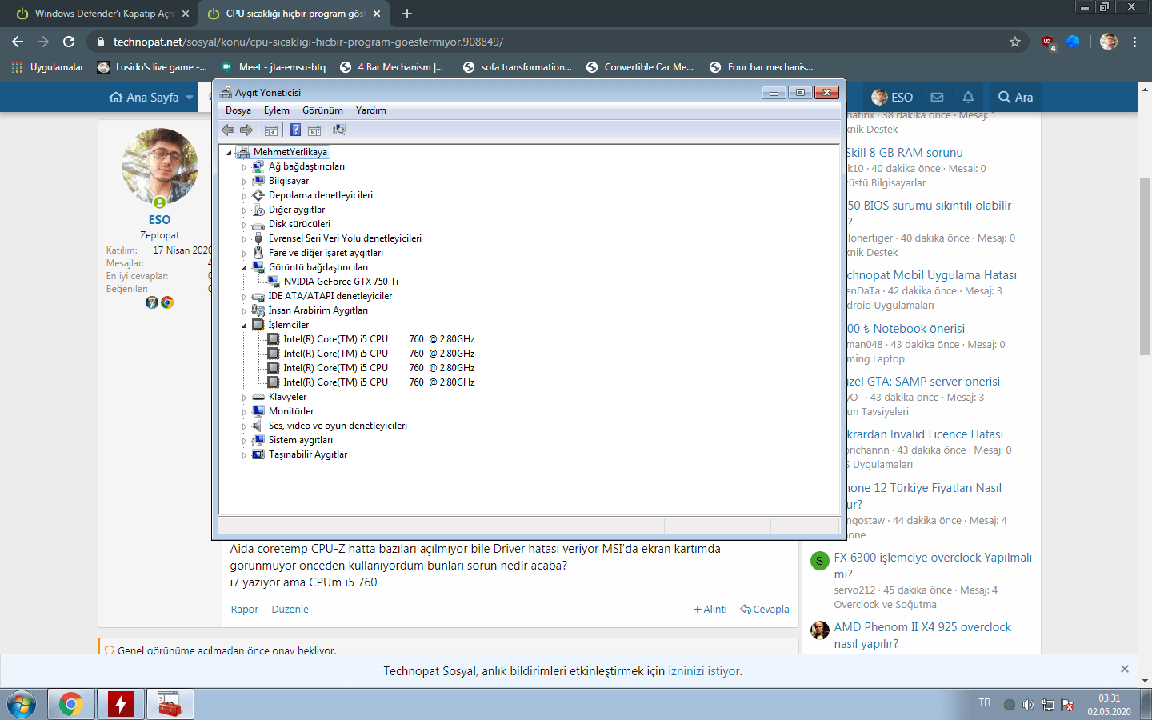Click the Alıntı button on the post
The width and height of the screenshot is (1152, 720).
[x=710, y=610]
